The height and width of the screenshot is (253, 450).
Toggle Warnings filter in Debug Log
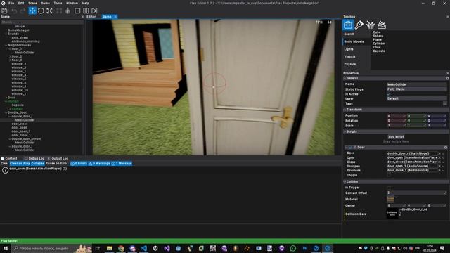(x=99, y=164)
